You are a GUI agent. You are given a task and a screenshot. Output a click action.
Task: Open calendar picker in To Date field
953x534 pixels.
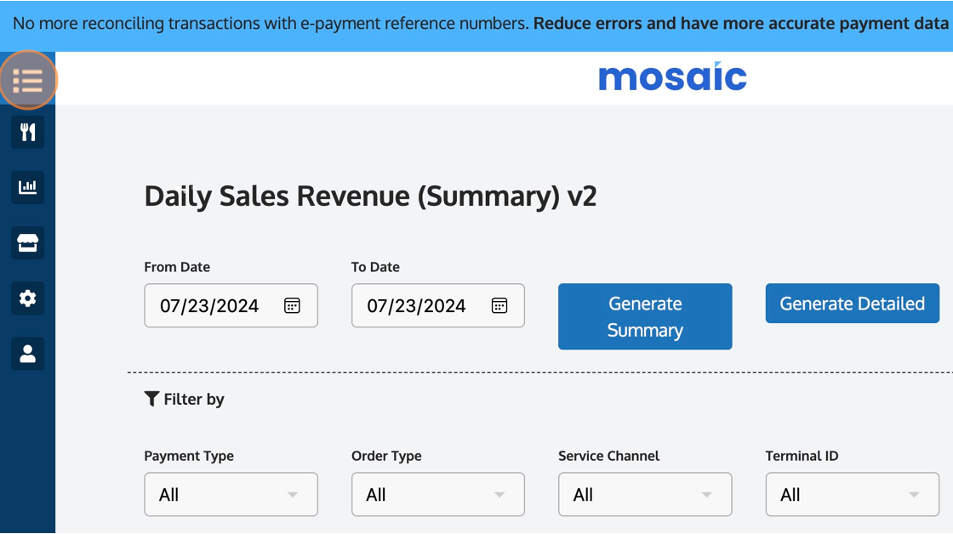point(499,305)
